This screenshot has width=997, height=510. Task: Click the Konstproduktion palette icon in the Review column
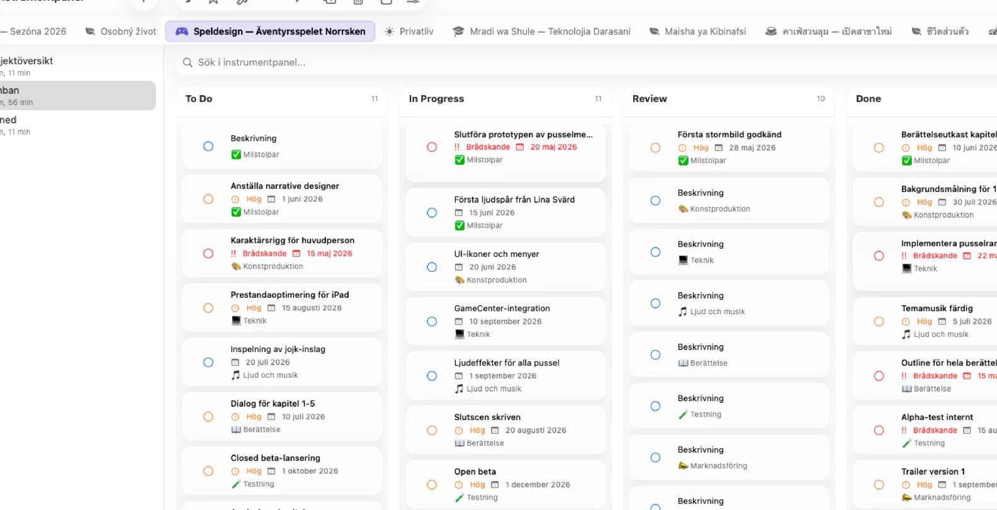click(x=683, y=208)
